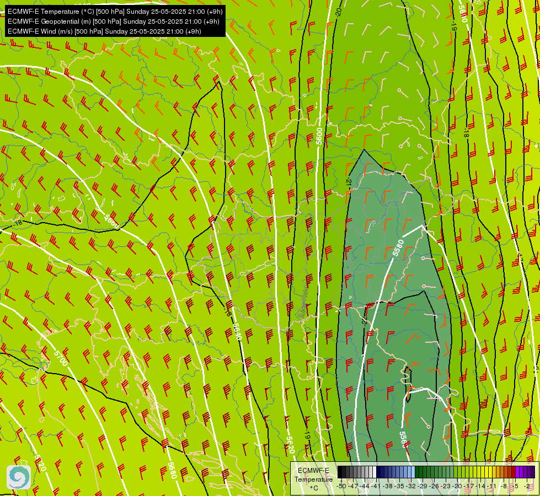Click the -44 value in the legend
The image size is (540, 496).
(x=365, y=486)
